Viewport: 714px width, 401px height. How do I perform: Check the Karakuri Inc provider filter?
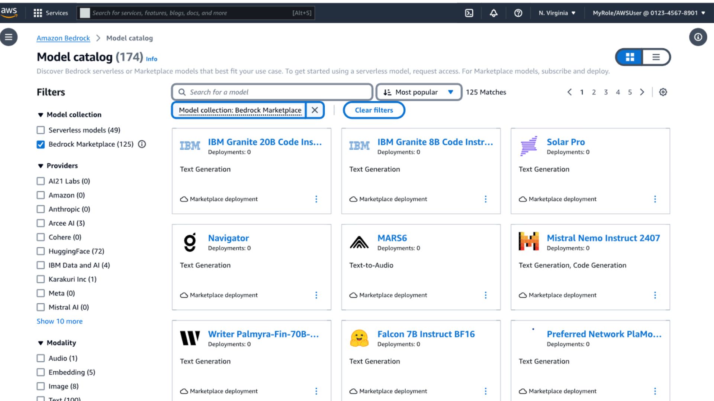click(x=41, y=279)
